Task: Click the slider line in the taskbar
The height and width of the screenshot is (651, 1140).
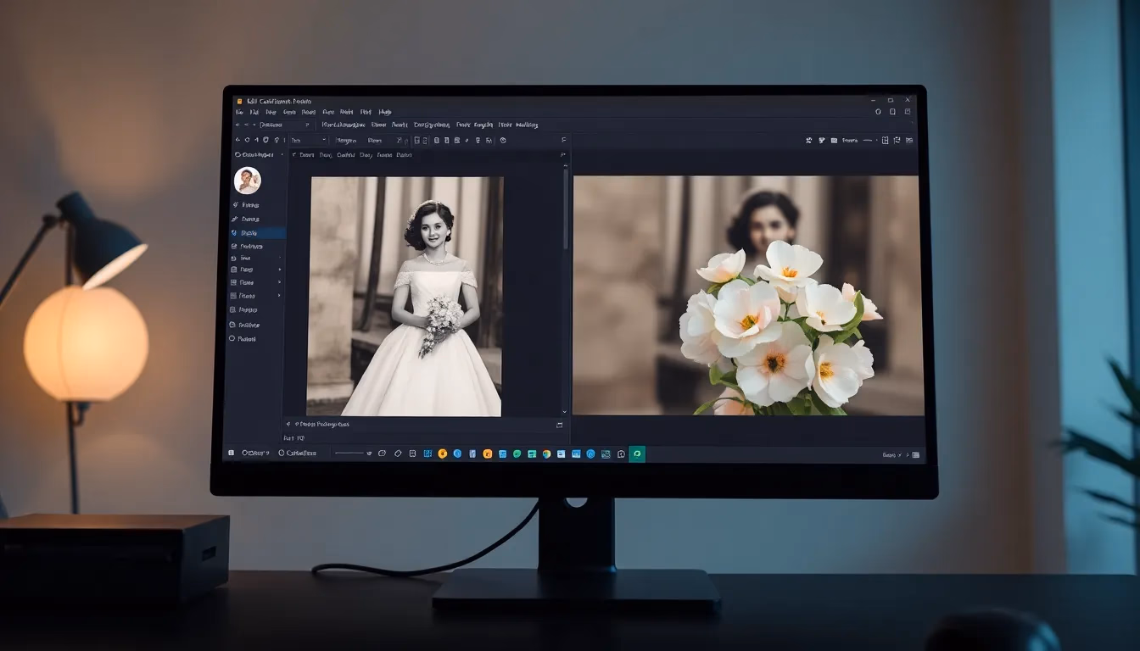Action: 349,453
